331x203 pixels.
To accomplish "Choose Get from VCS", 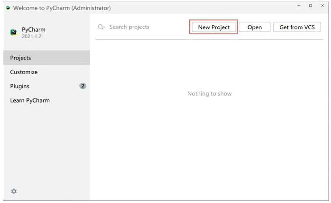I will (297, 27).
